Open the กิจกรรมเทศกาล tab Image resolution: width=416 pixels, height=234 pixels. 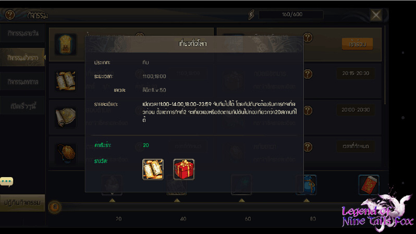point(22,82)
